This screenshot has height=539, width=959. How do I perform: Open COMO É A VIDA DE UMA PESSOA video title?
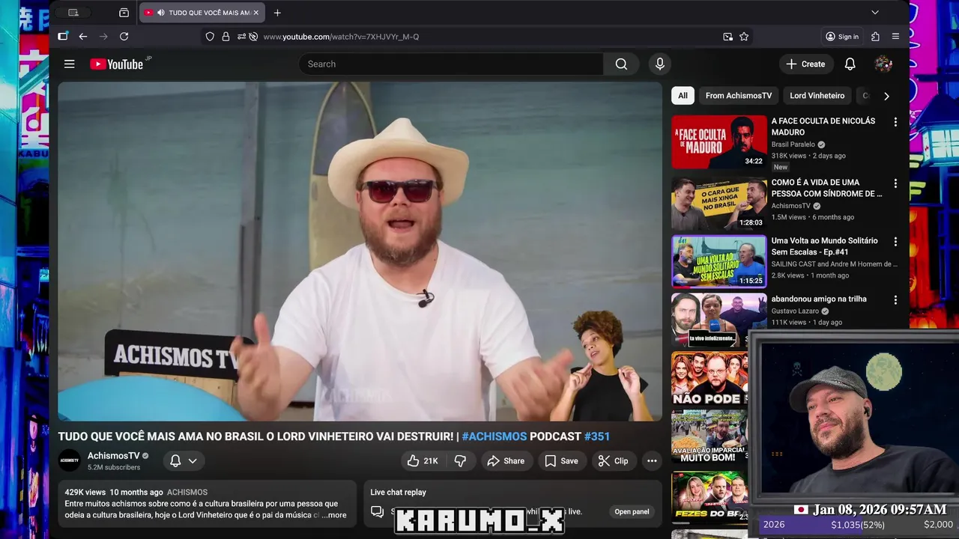tap(827, 188)
